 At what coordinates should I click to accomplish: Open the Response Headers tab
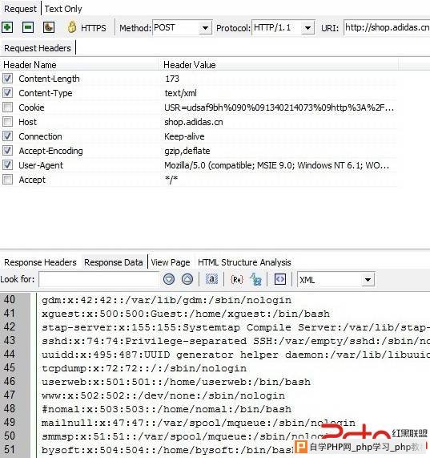tap(40, 262)
